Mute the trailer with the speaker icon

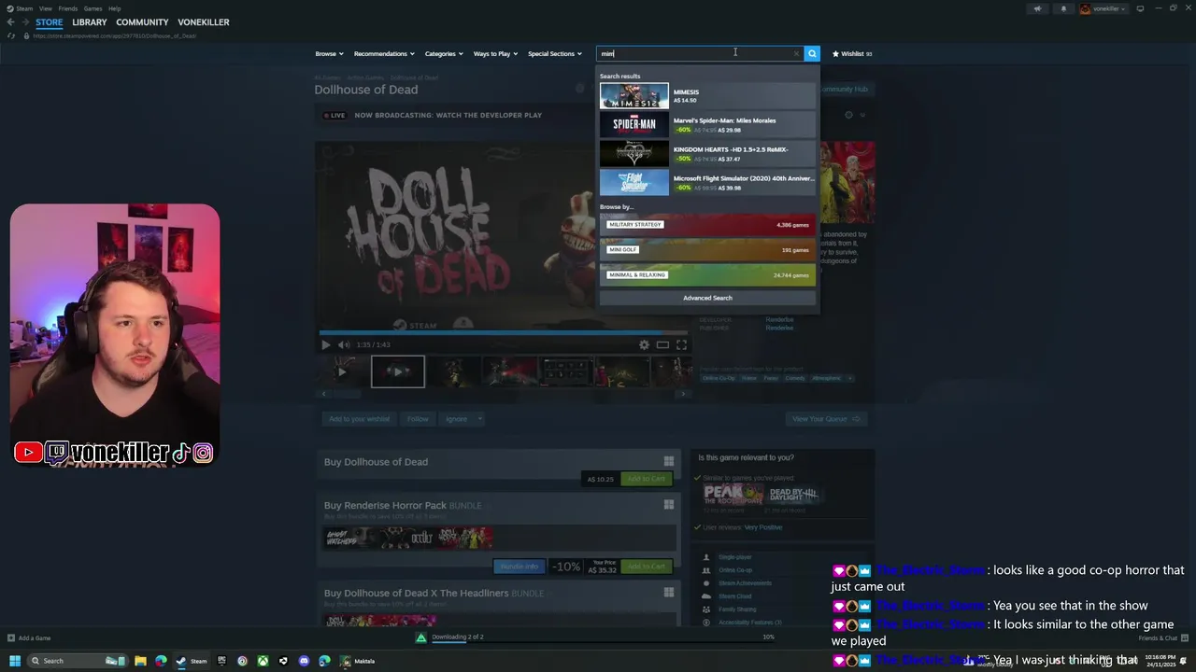click(x=343, y=344)
